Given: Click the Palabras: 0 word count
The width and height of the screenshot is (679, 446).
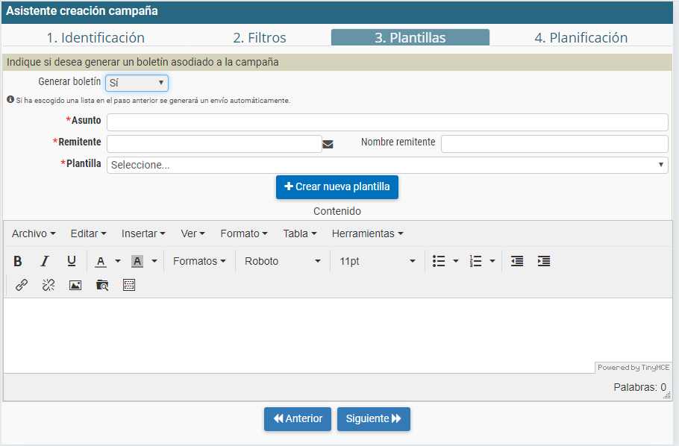Looking at the screenshot, I should pos(639,387).
